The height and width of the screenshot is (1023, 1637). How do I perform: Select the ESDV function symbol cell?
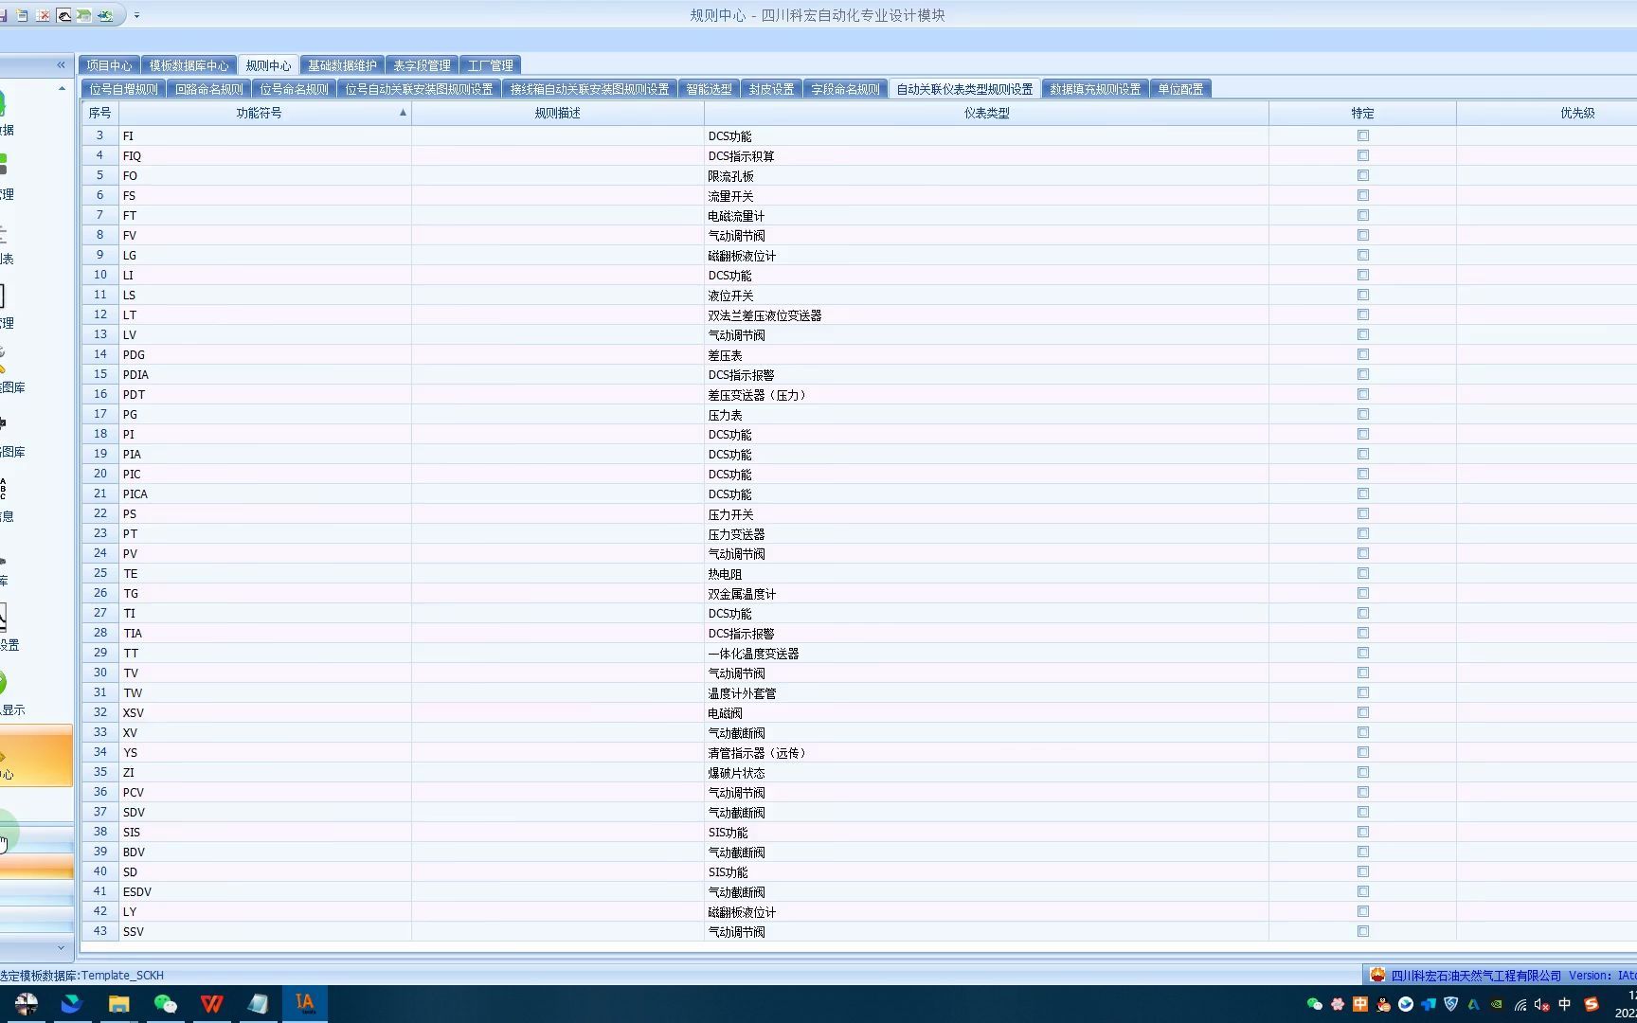265,891
